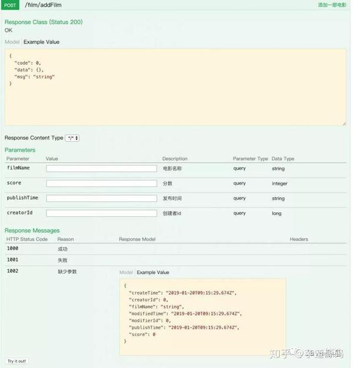Open the 添加一部电影 endpoint description link

332,5
